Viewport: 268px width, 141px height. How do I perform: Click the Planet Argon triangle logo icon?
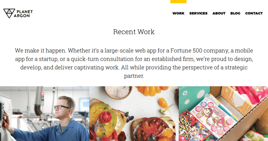tap(8, 13)
